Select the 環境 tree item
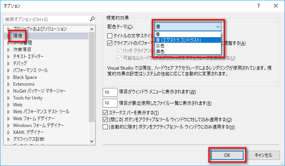 click(x=18, y=36)
